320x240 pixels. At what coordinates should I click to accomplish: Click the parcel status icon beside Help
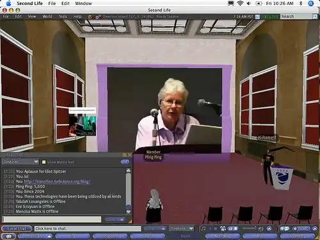coord(90,17)
